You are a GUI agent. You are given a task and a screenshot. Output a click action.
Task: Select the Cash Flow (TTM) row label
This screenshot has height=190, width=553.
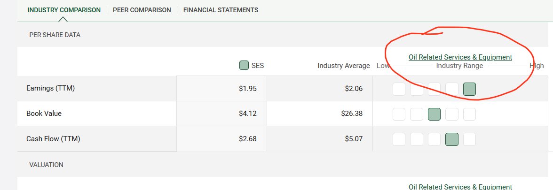pos(53,139)
